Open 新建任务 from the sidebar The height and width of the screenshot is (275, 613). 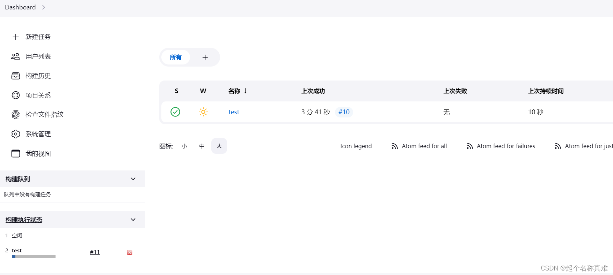click(38, 37)
